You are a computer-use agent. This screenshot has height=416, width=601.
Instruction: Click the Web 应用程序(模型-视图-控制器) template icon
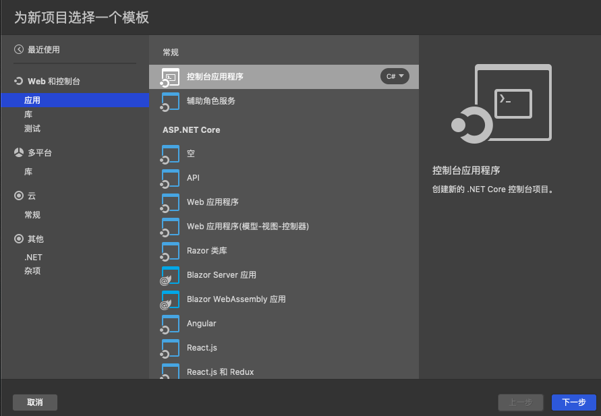point(170,227)
